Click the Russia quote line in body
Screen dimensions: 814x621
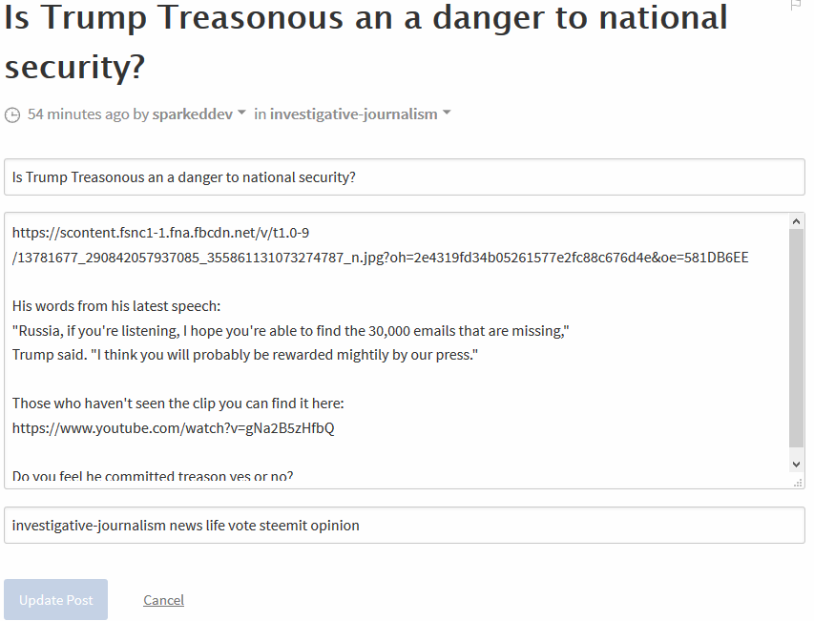pos(291,331)
